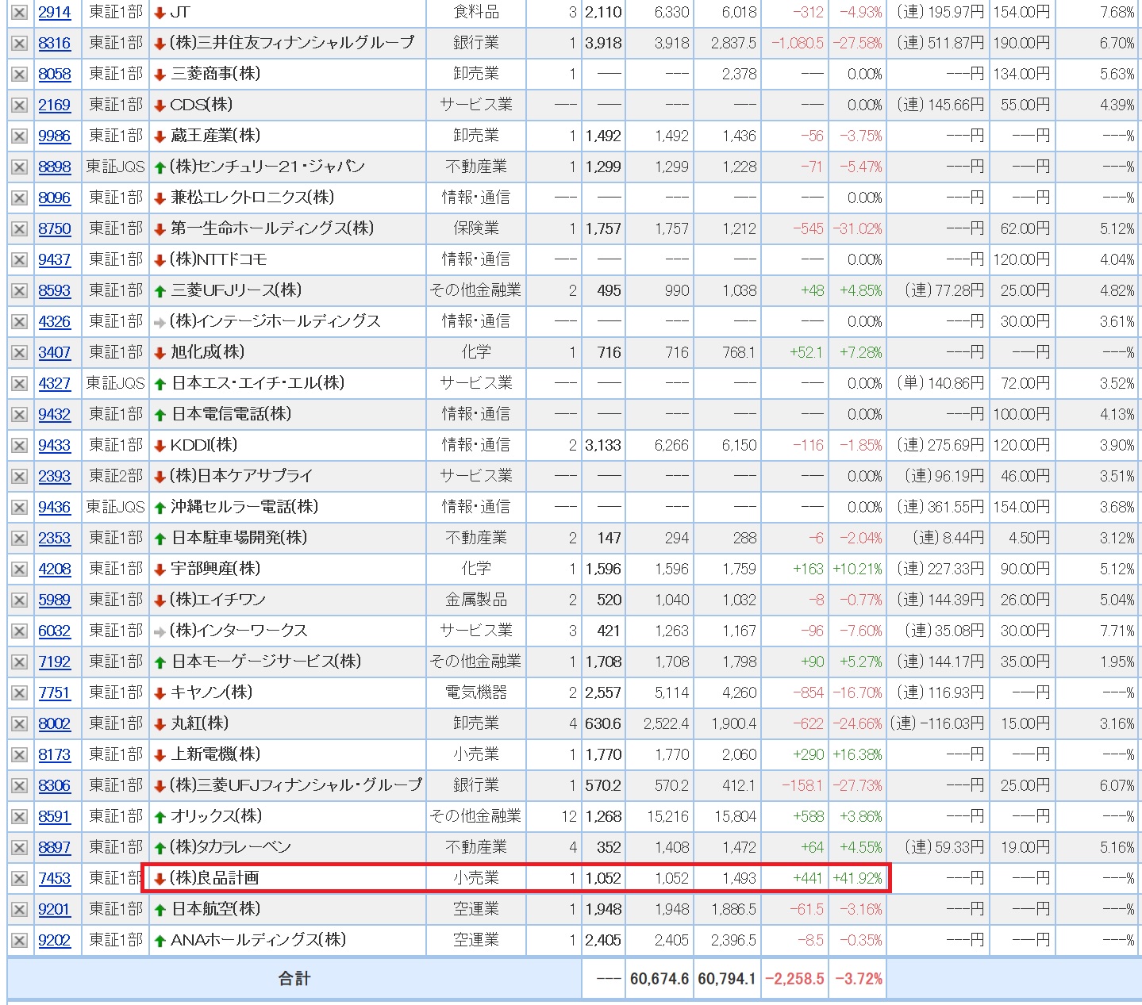The height and width of the screenshot is (1005, 1142).
Task: Click the X icon beside code 4208
Action: tap(20, 570)
